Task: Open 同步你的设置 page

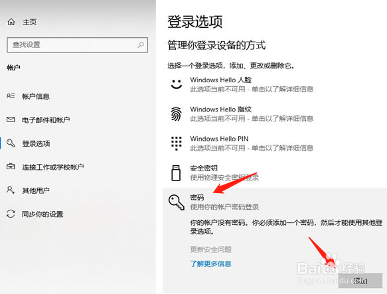Action: (42, 214)
